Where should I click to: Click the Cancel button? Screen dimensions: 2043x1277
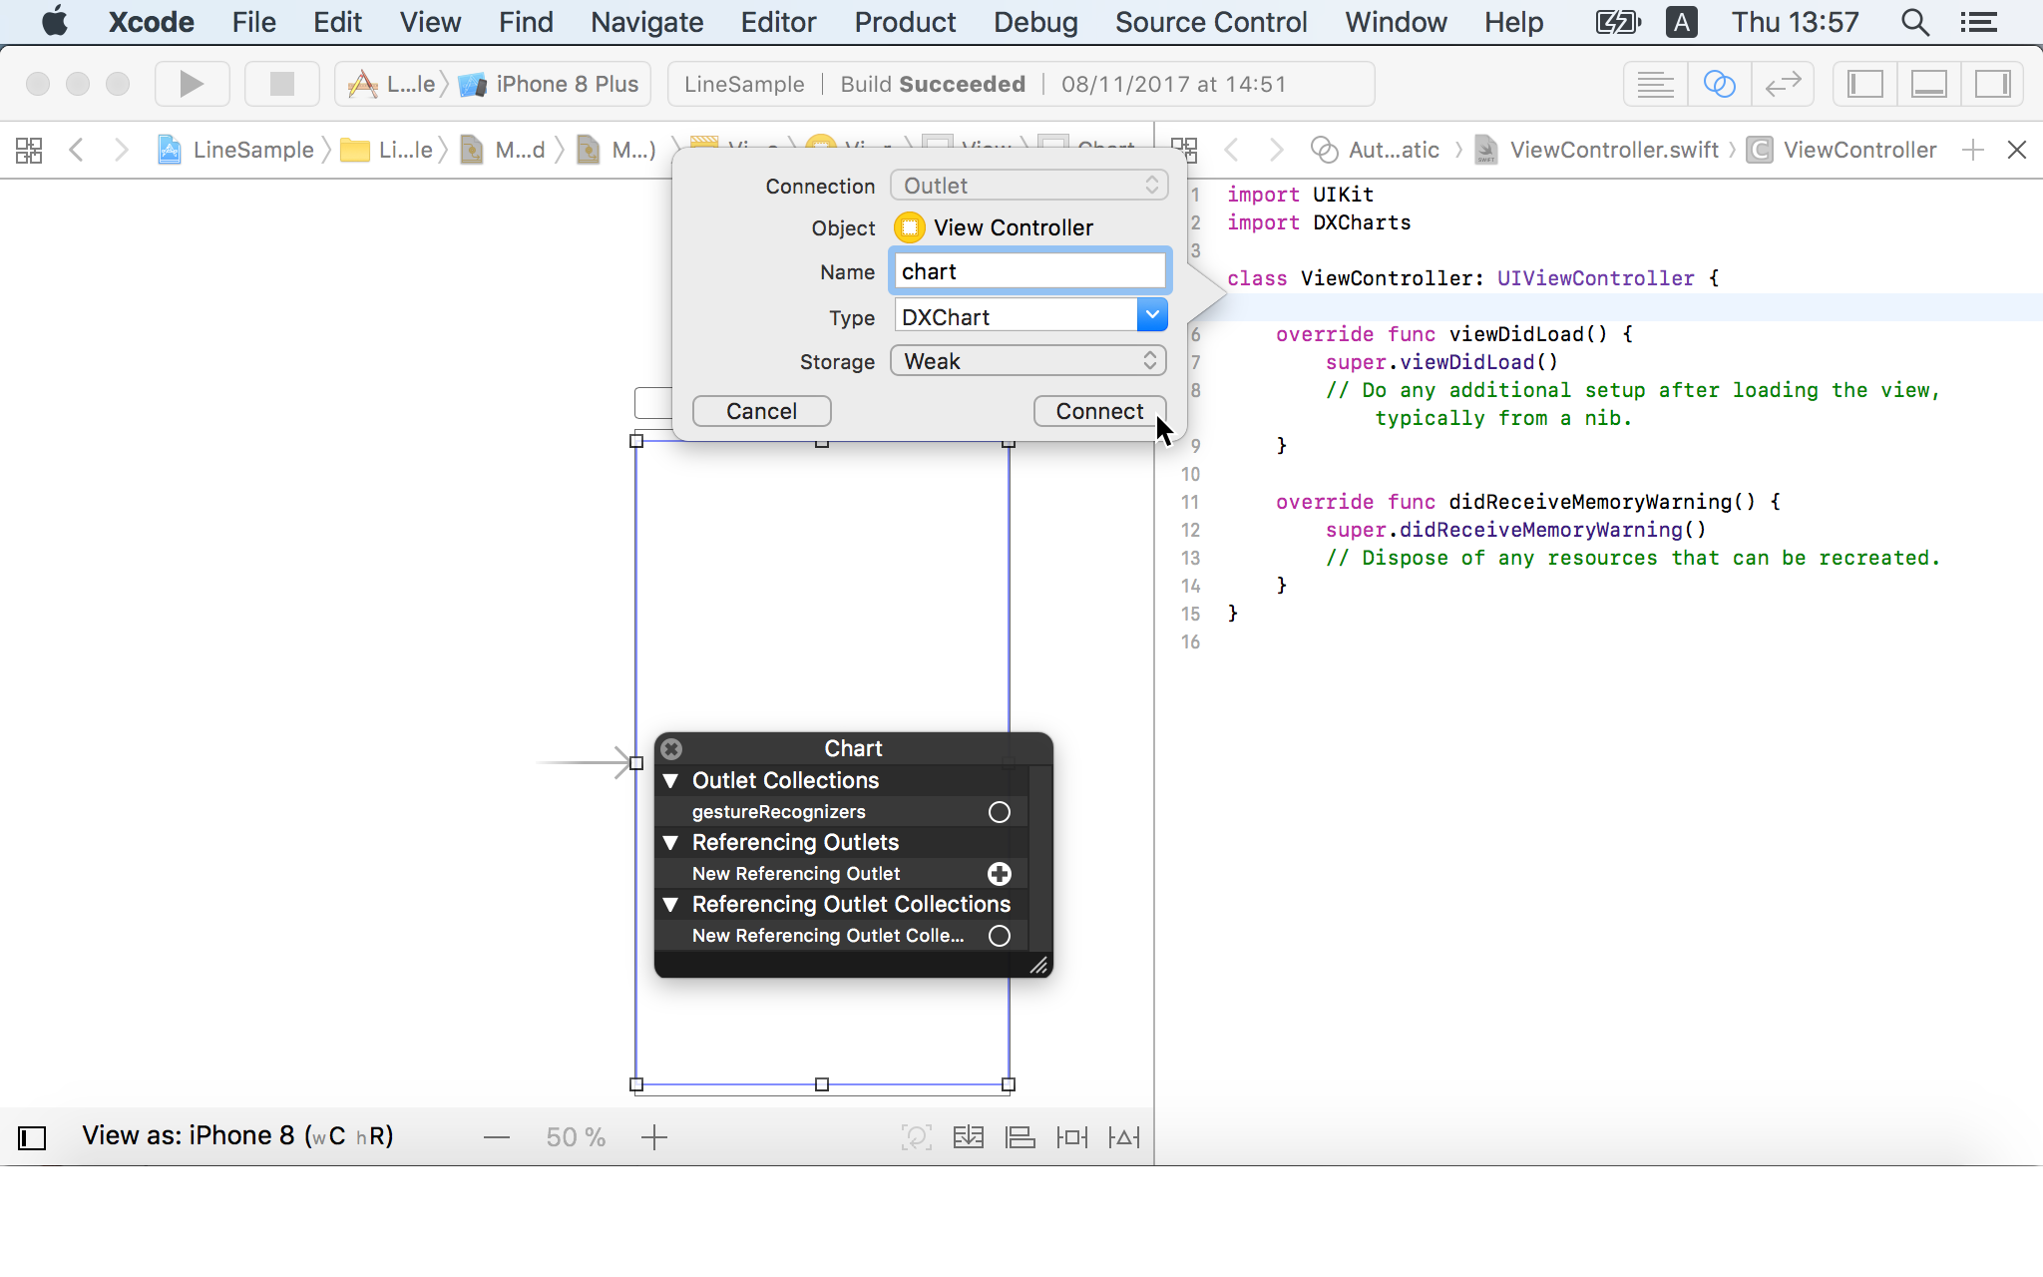761,411
